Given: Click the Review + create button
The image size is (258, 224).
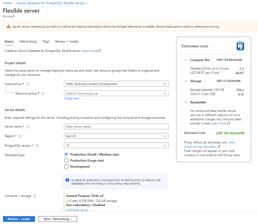Looking at the screenshot, I should [19, 219].
